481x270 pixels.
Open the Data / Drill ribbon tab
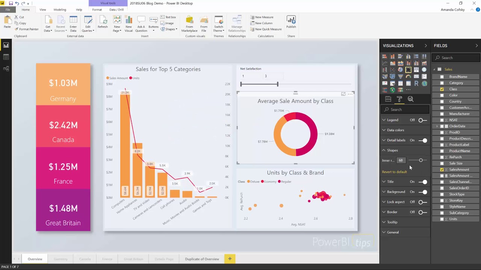[116, 10]
